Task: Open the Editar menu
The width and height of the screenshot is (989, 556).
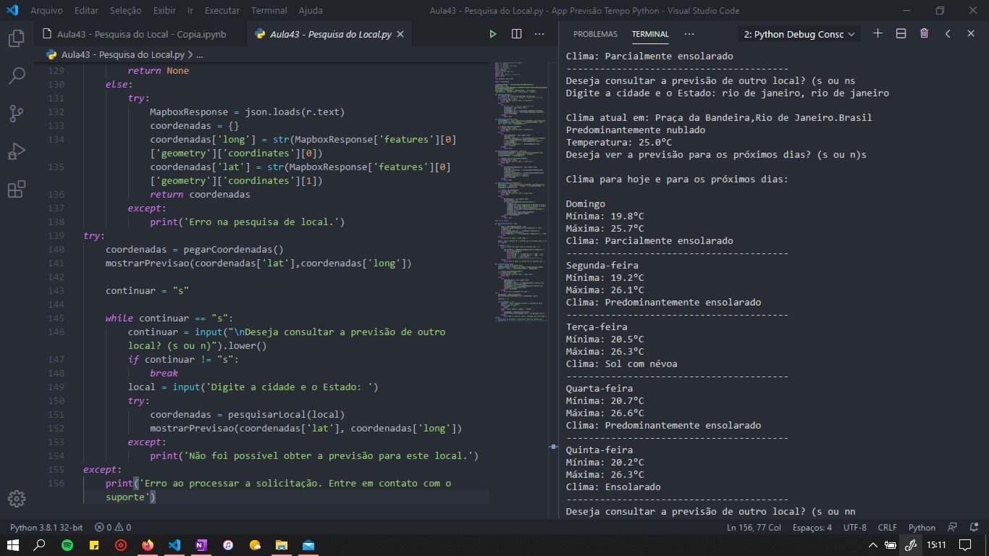Action: [86, 11]
